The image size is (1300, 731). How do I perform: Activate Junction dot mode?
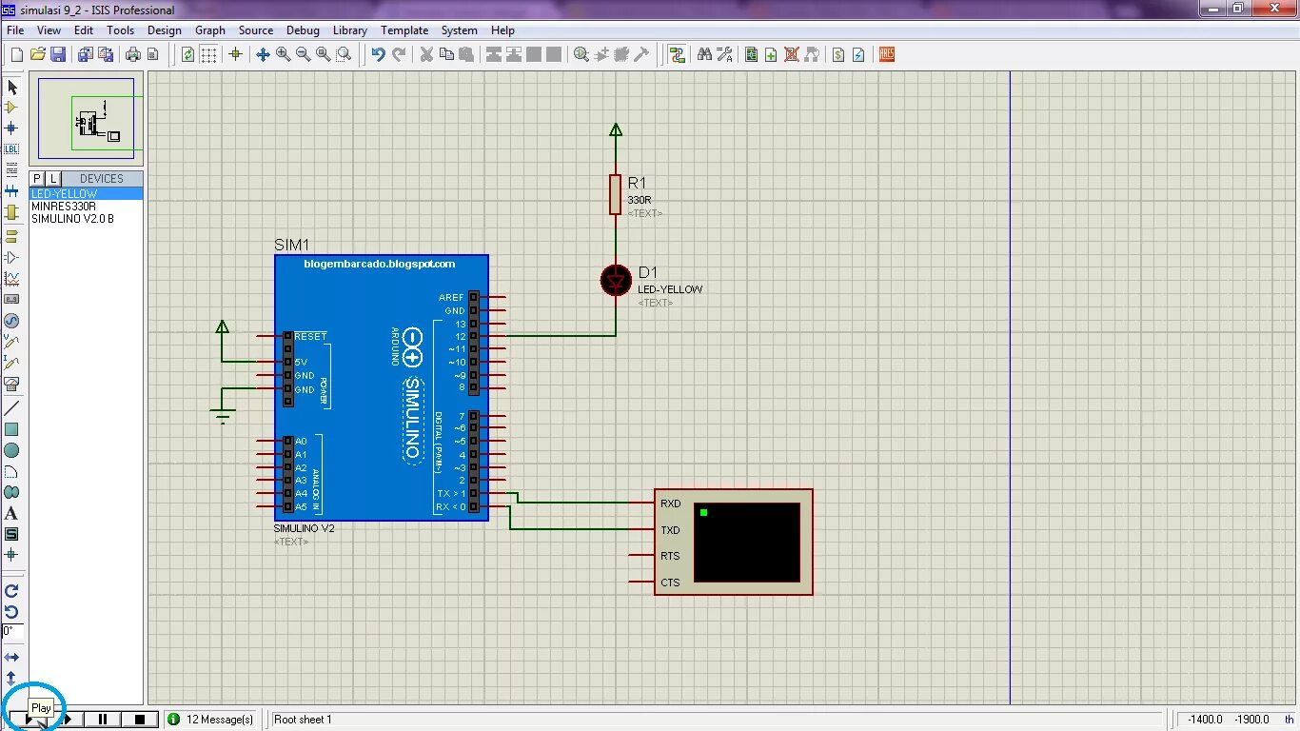pos(12,128)
